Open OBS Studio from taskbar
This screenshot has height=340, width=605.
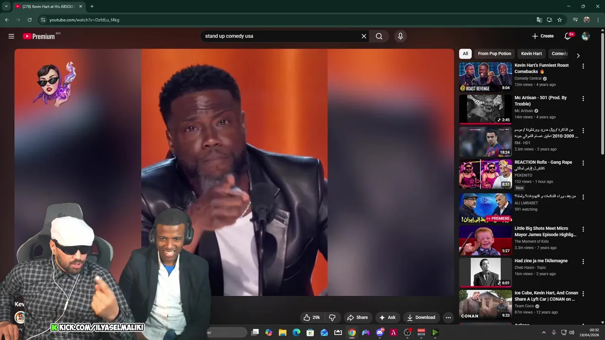click(407, 332)
